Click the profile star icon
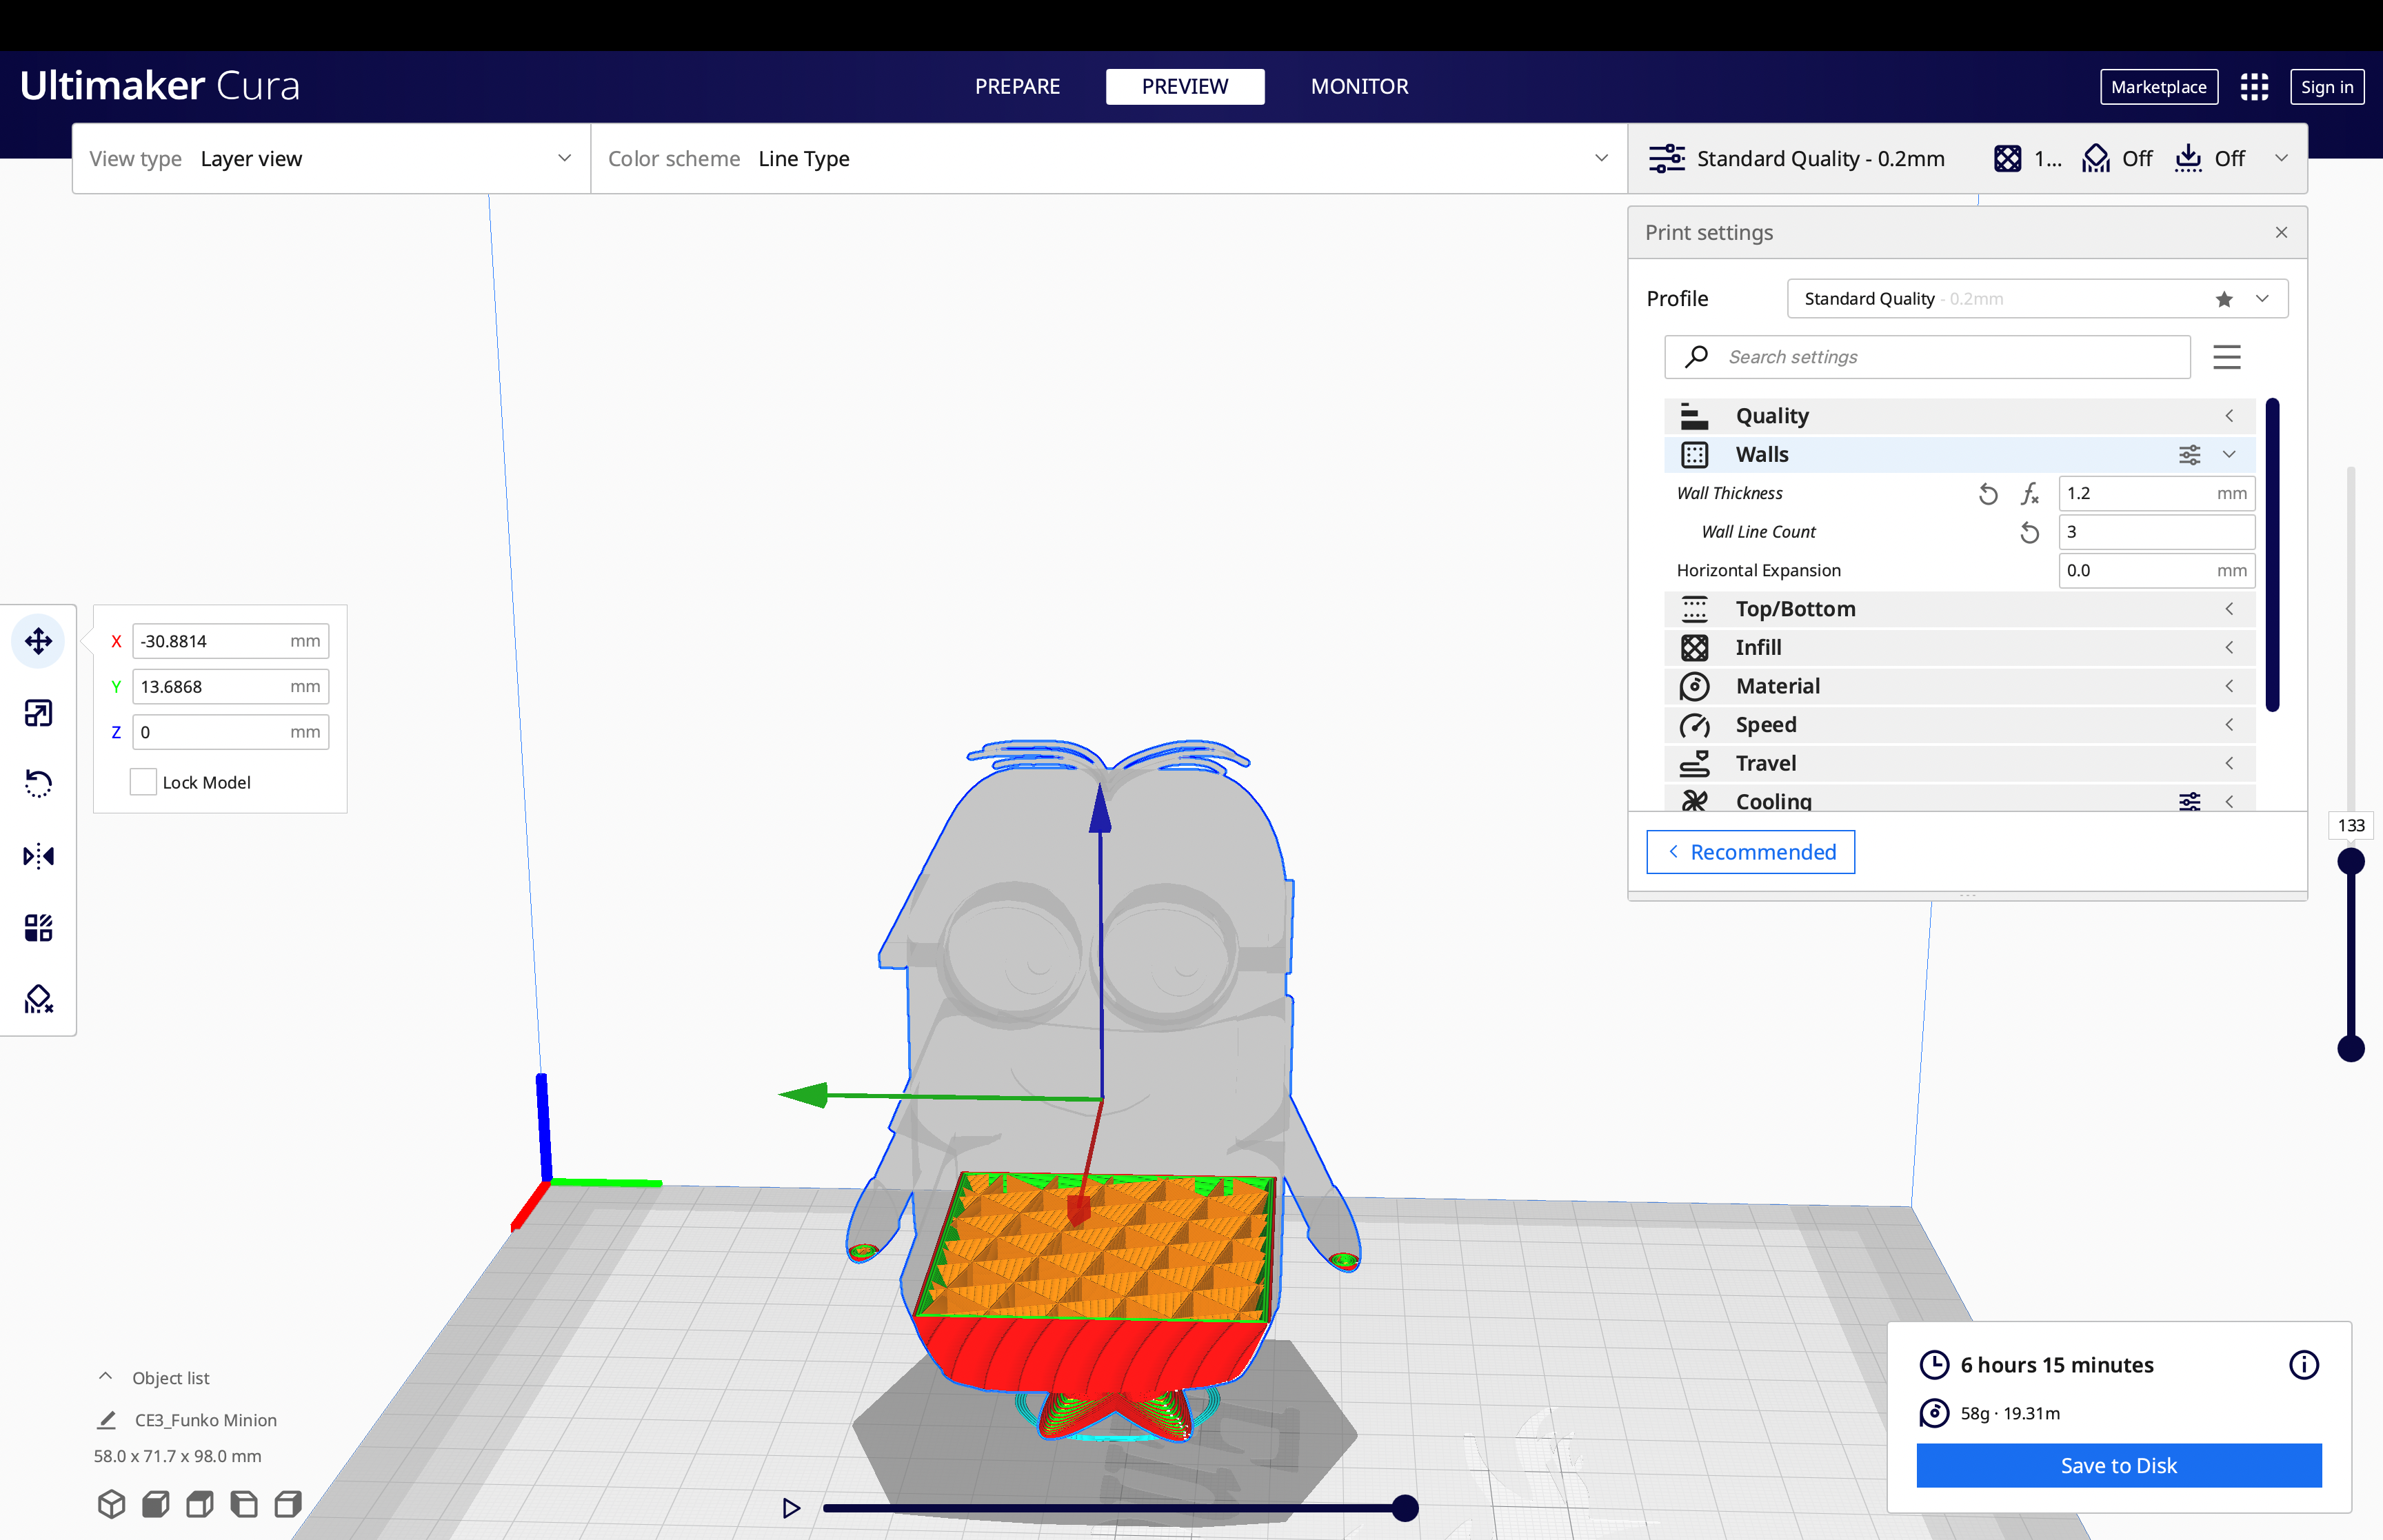 2223,299
